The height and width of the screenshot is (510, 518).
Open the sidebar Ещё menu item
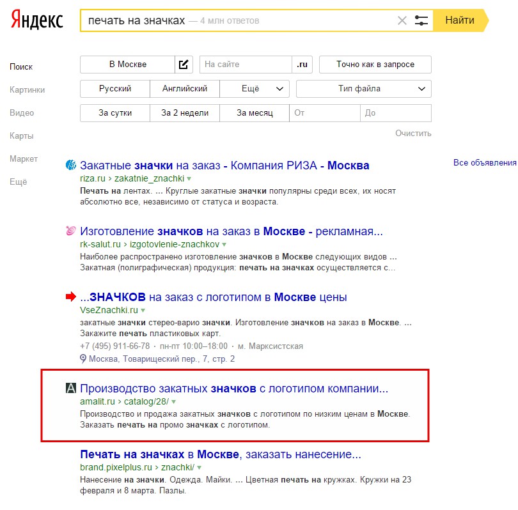18,182
